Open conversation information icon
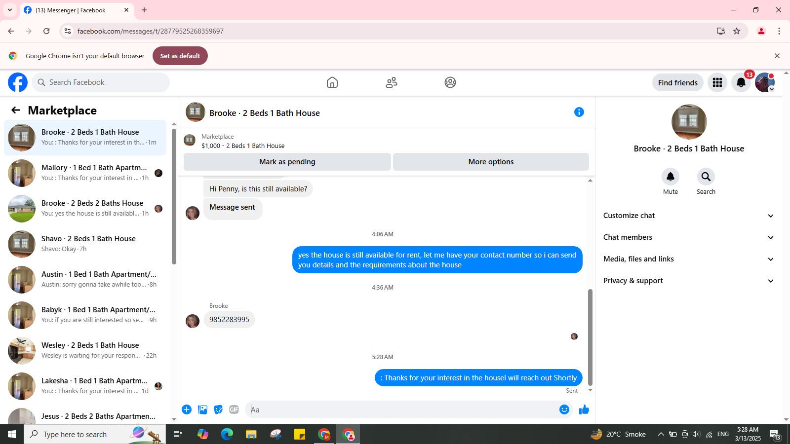Image resolution: width=790 pixels, height=444 pixels. (x=579, y=112)
